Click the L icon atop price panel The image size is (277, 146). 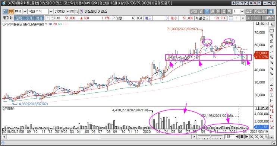click(257, 24)
